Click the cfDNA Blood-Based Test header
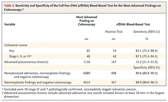Viewport: 168px width, 102px height. point(133,24)
